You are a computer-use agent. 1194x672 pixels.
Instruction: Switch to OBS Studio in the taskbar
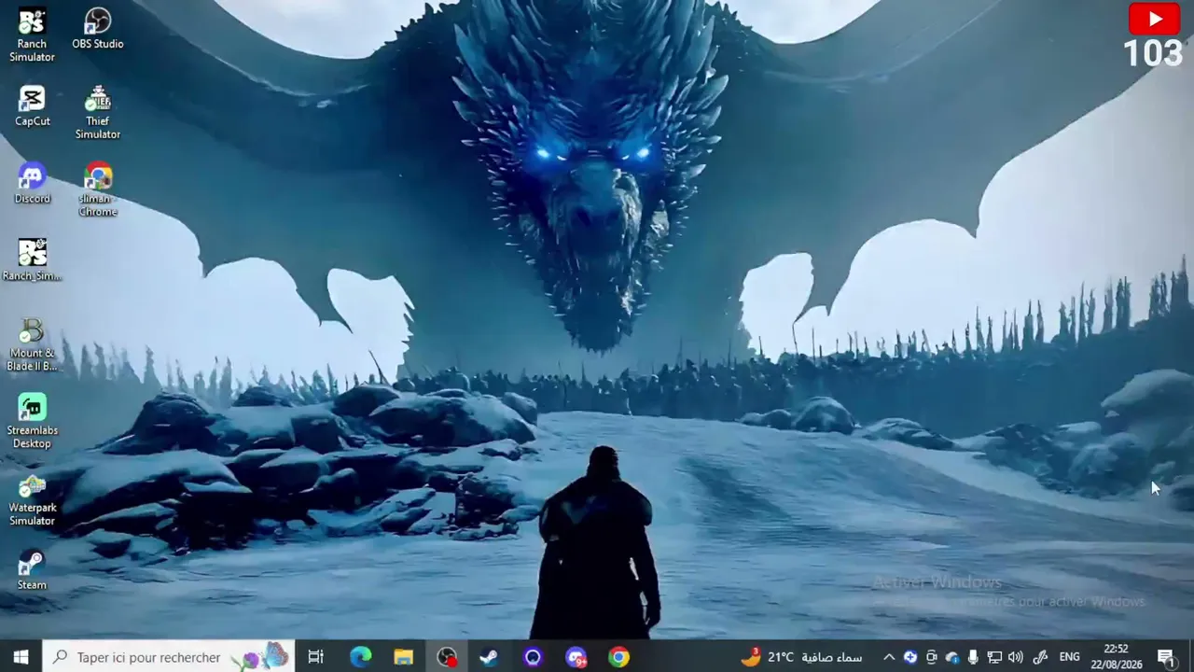point(447,657)
